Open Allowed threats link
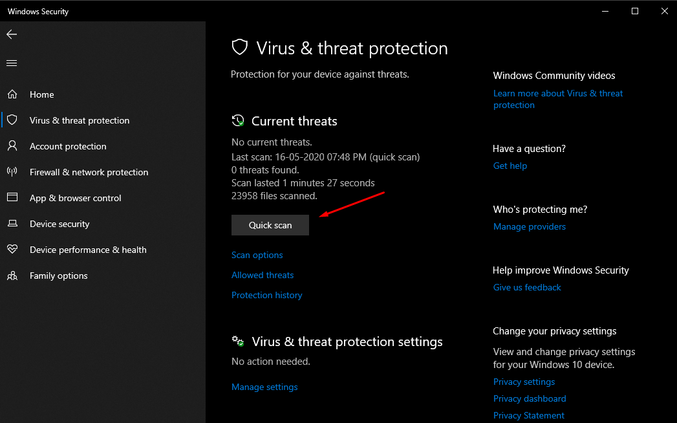Screen dimensions: 677x423 (x=263, y=275)
